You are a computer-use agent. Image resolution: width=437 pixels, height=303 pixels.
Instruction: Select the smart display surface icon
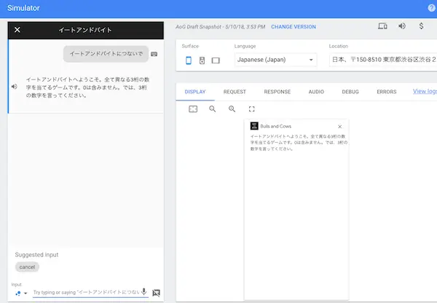pos(216,60)
